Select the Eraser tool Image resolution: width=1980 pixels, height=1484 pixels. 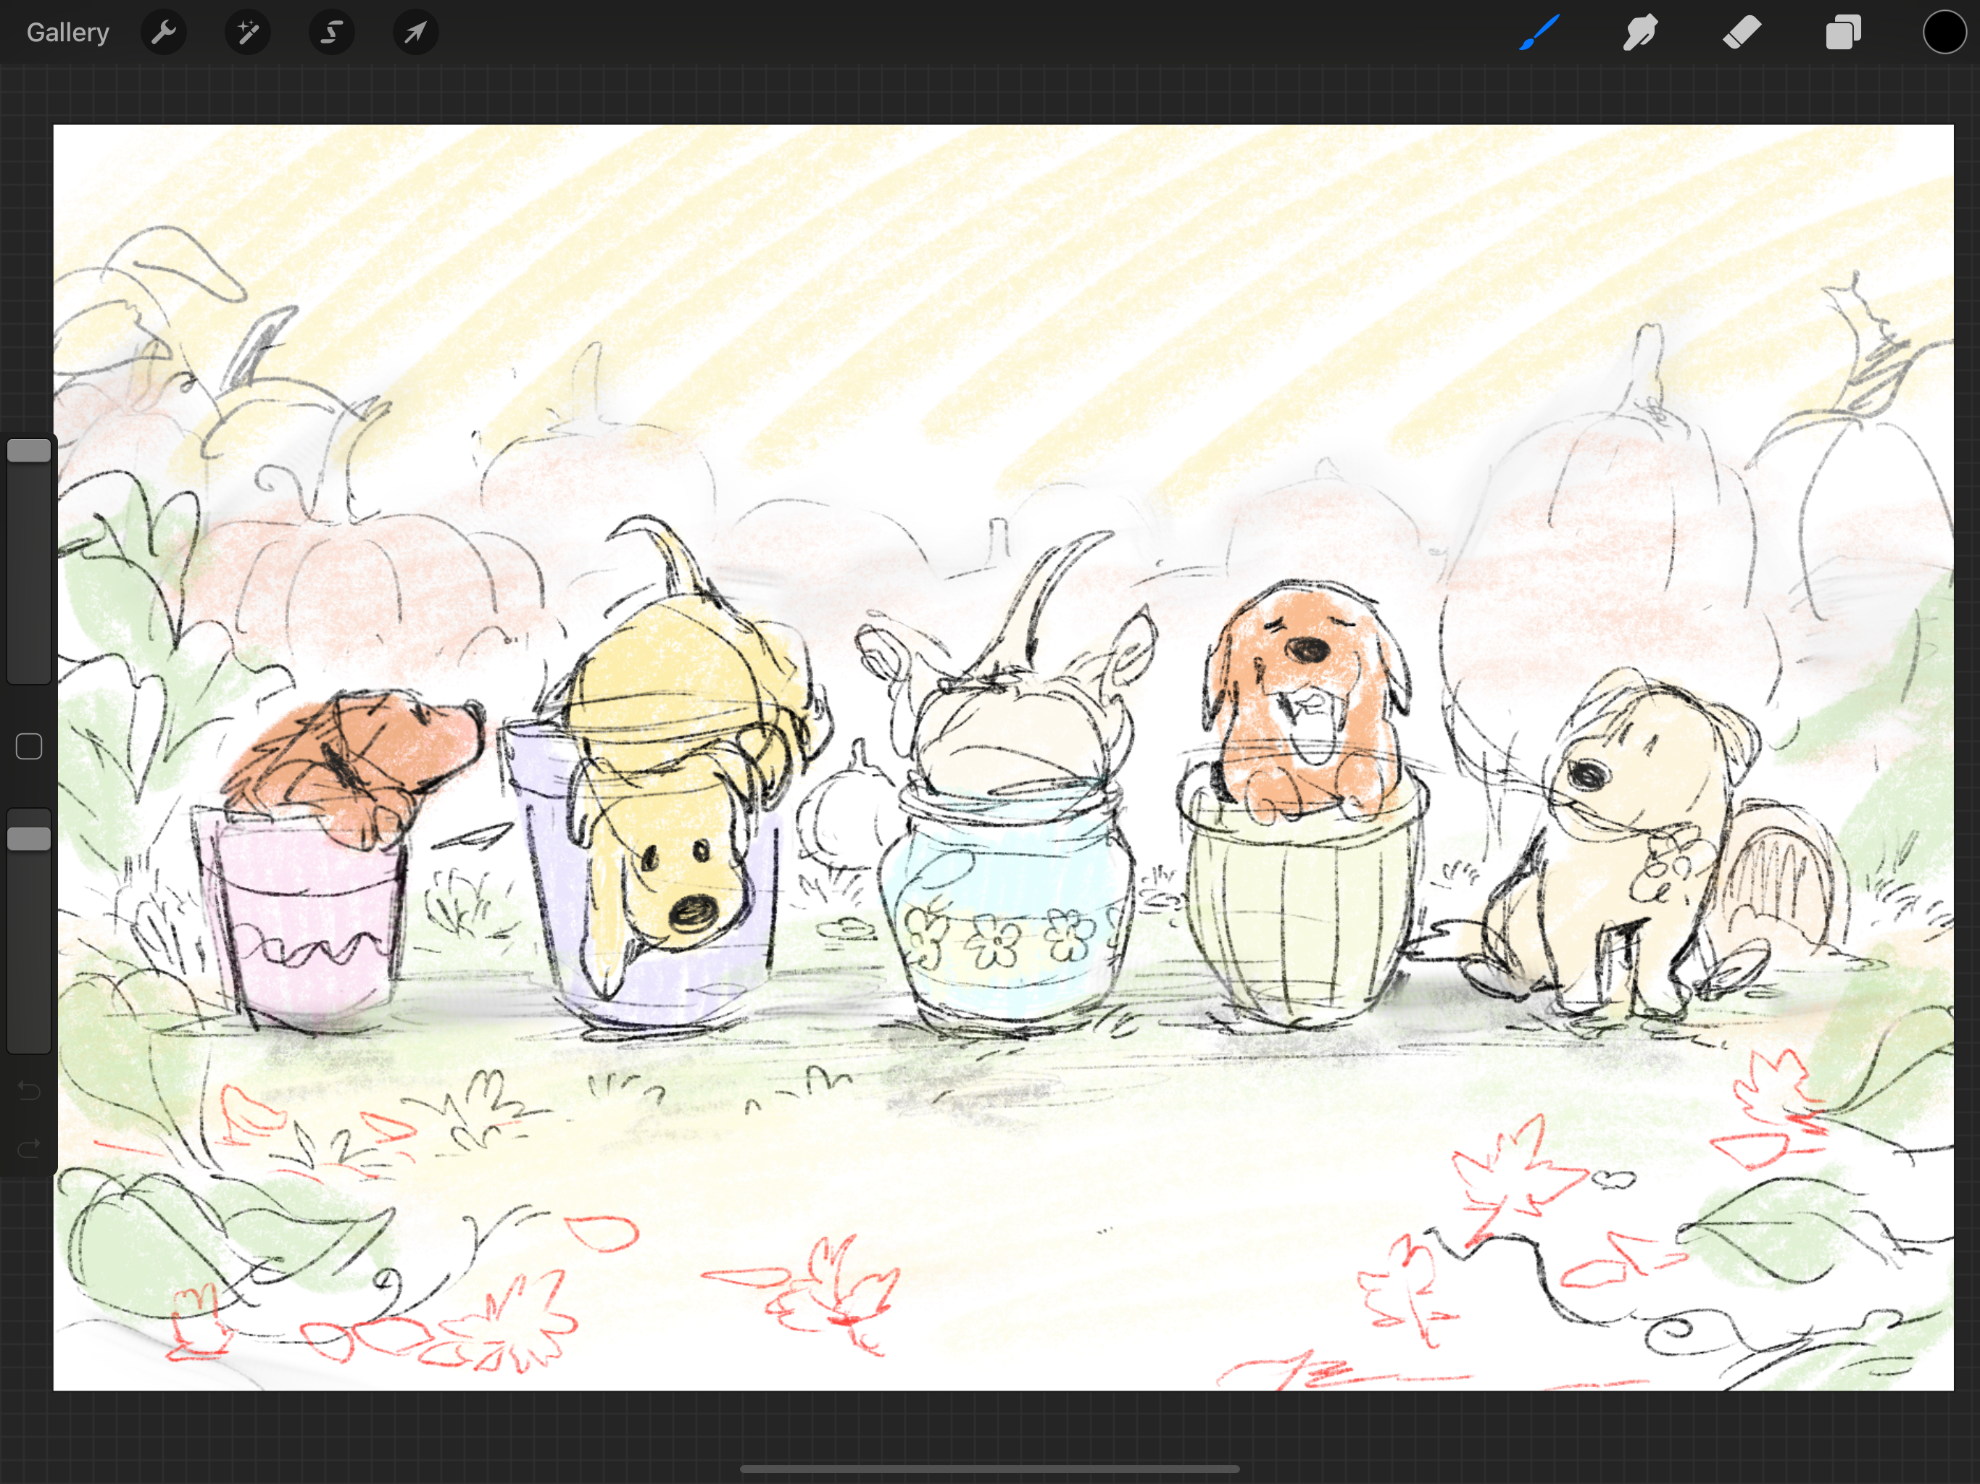pyautogui.click(x=1742, y=33)
